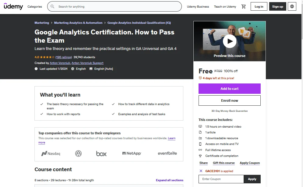Image resolution: width=303 pixels, height=187 pixels.
Task: Click the Volkswagen company logo
Action: pos(78,153)
